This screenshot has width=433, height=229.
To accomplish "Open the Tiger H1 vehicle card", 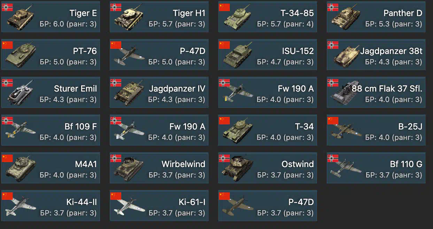I will [x=159, y=17].
